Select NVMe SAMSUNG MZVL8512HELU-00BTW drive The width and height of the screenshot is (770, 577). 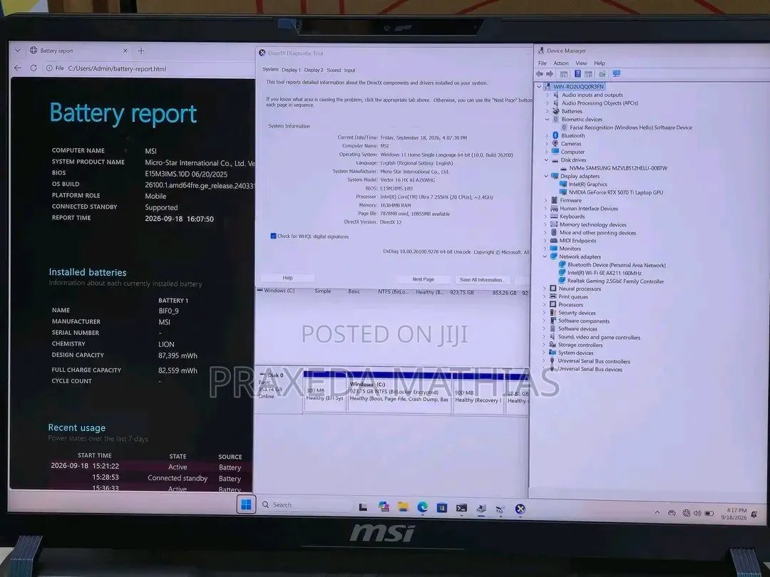[x=617, y=168]
